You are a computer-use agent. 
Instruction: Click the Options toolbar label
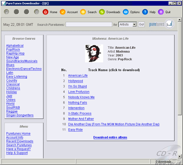(135, 12)
